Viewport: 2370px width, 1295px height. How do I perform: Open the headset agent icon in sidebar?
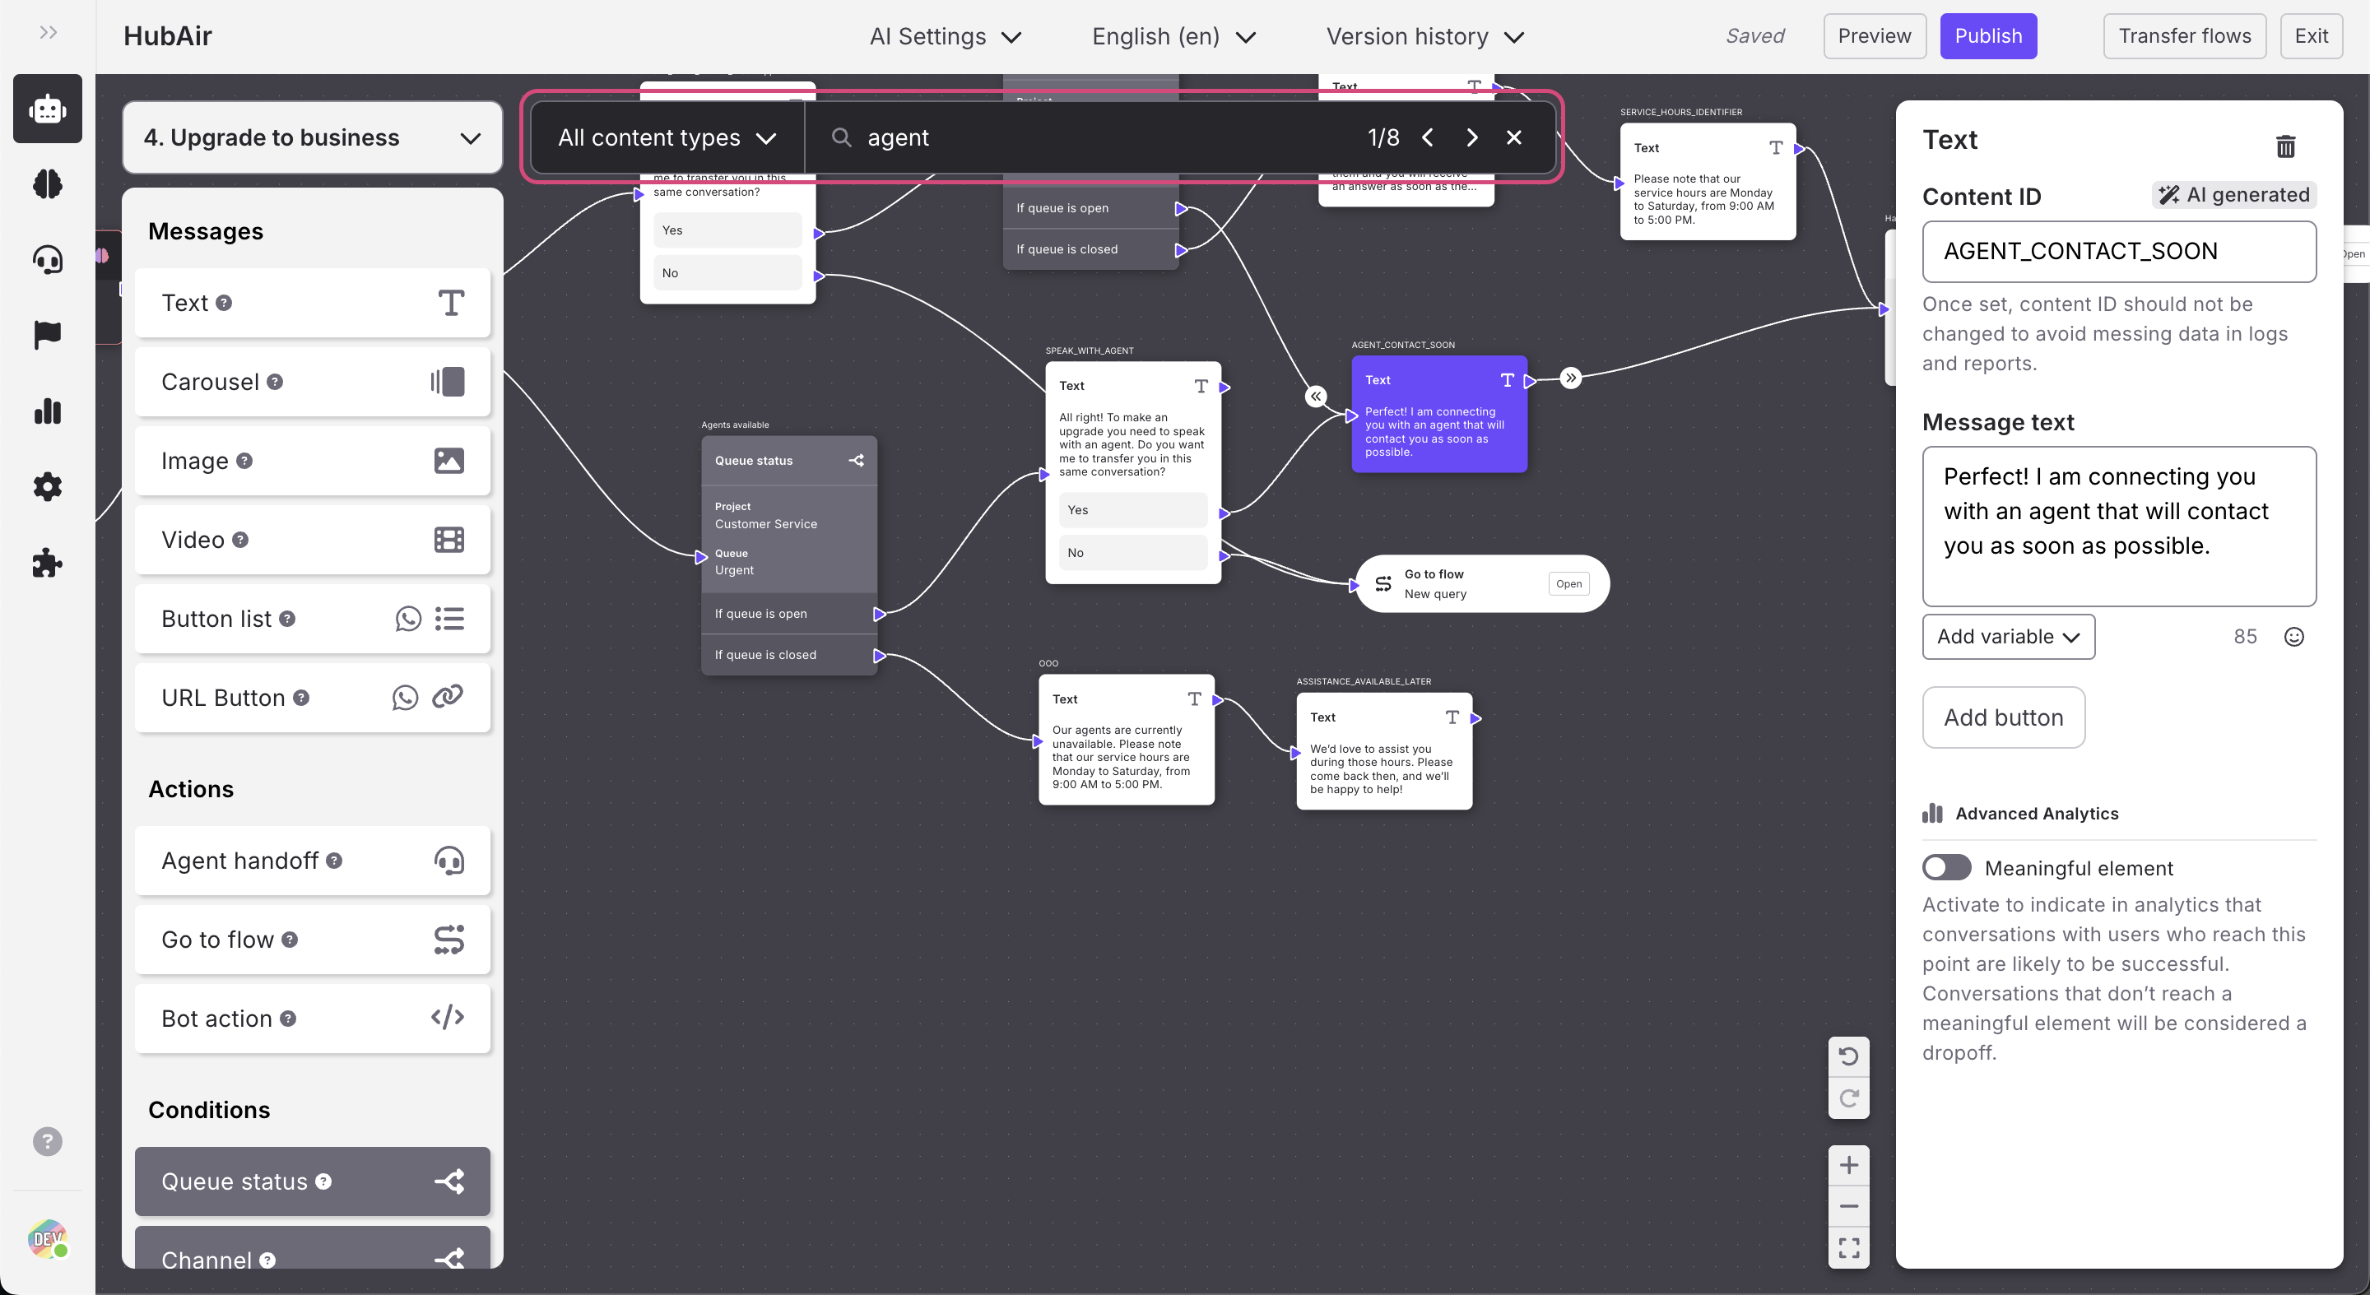[47, 259]
